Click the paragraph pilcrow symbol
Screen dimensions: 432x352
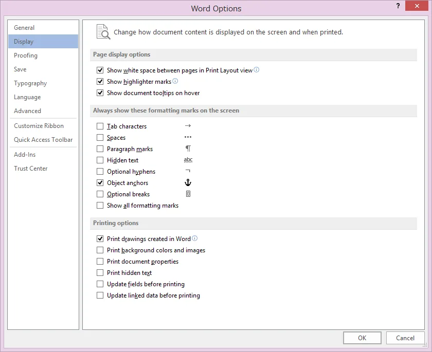(188, 149)
